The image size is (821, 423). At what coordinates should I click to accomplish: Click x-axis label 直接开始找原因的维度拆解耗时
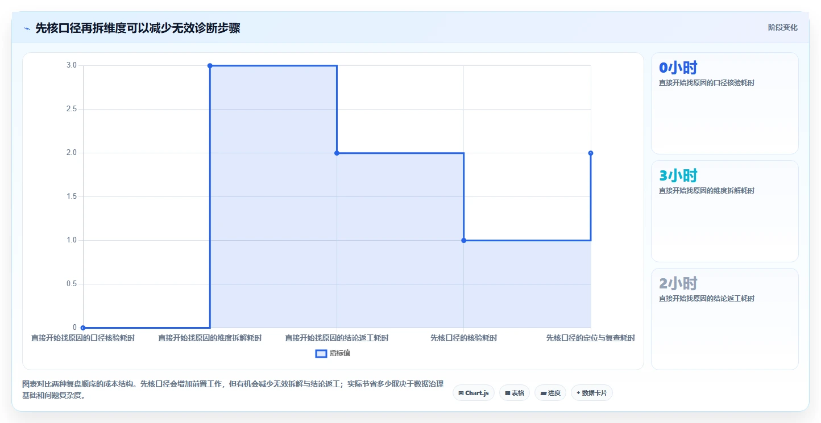click(x=210, y=338)
